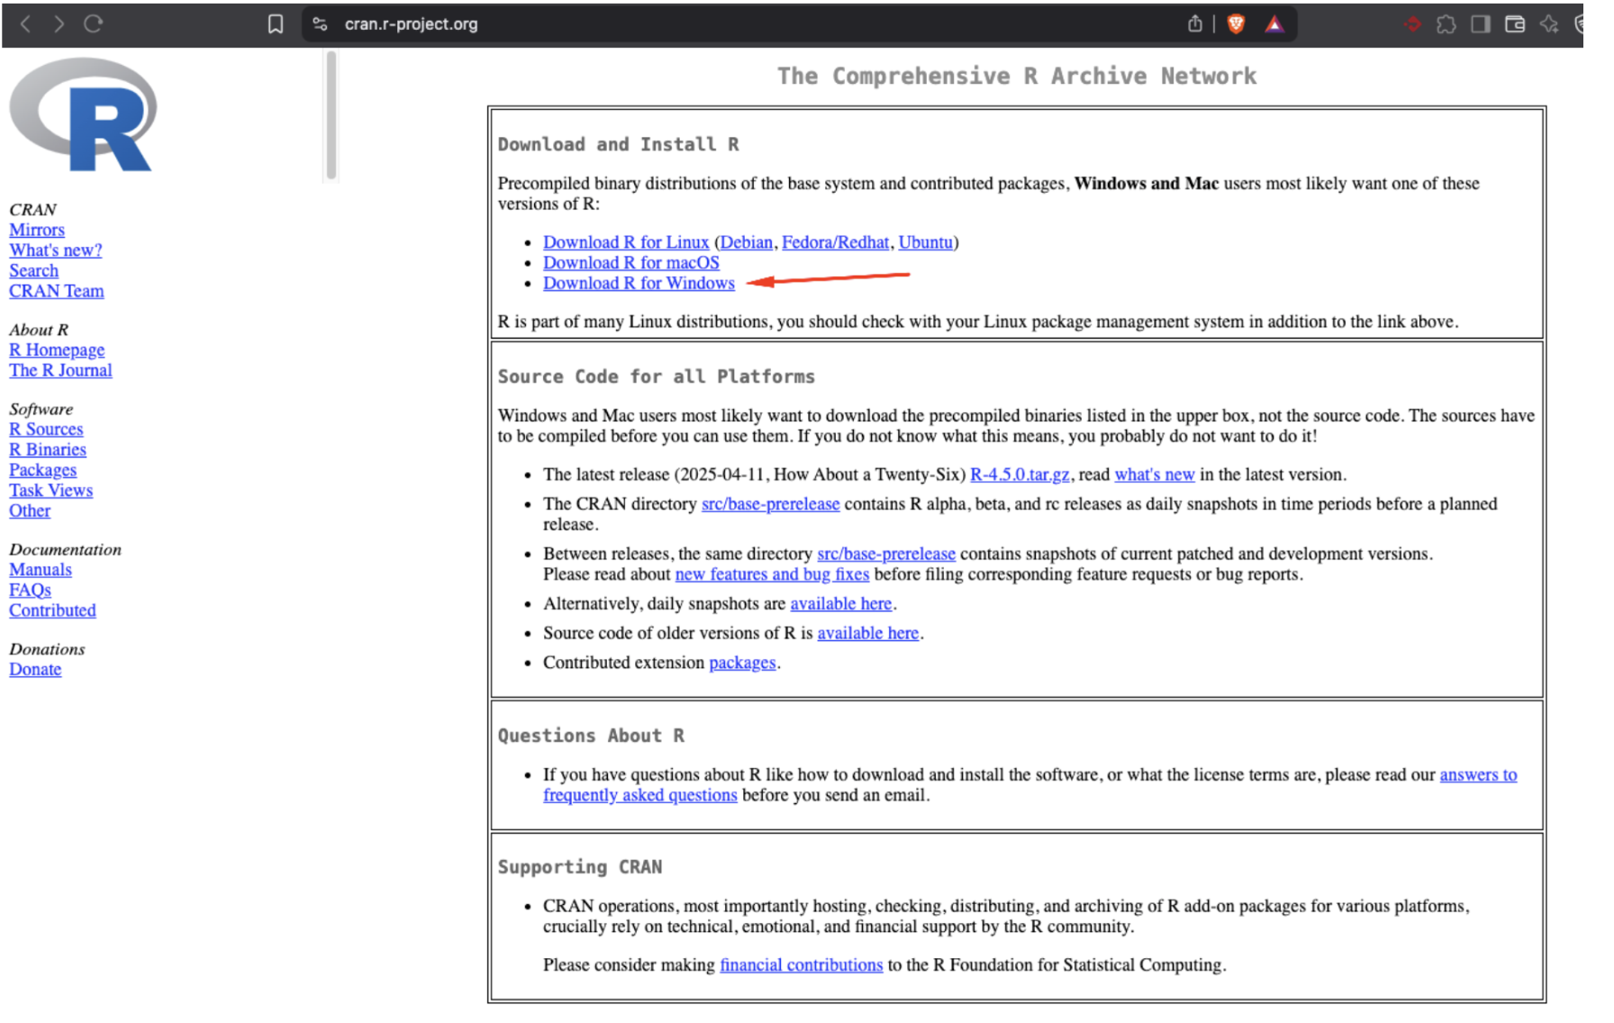This screenshot has width=1614, height=1023.
Task: Toggle the browser sidebar panel icon
Action: pyautogui.click(x=1480, y=24)
